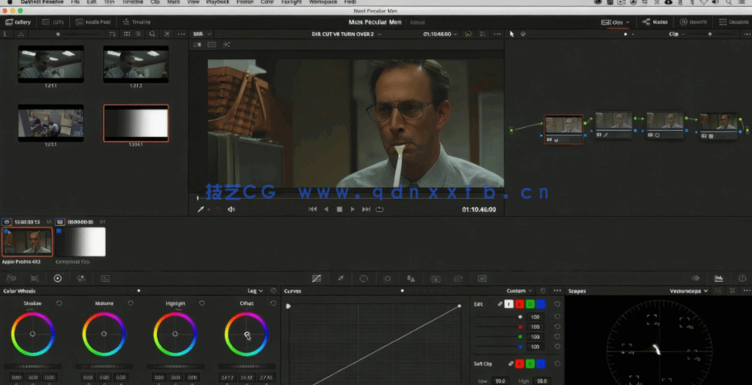Open the Vectorscope scope type dropdown
This screenshot has height=385, width=752.
click(688, 291)
